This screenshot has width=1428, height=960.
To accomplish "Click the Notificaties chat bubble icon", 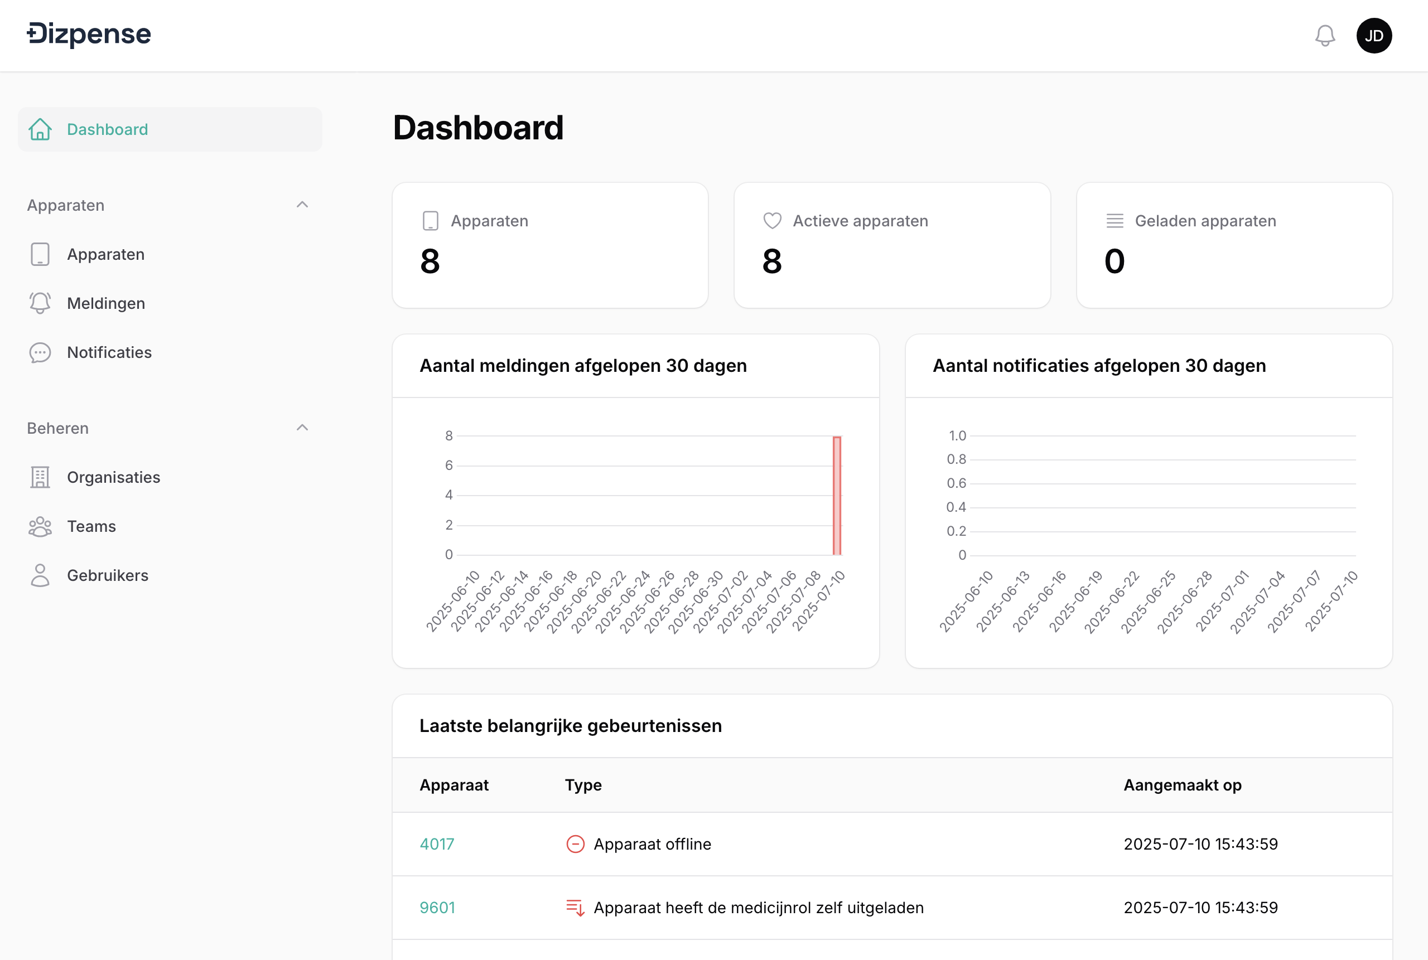I will coord(40,353).
